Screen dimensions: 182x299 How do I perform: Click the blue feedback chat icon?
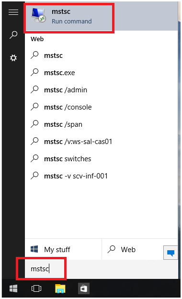point(171,253)
